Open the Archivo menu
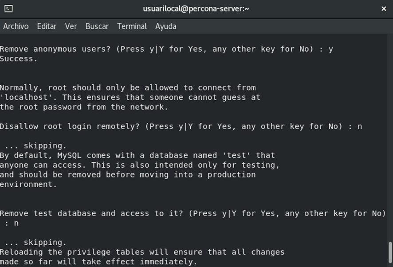The height and width of the screenshot is (267, 393). coord(16,26)
